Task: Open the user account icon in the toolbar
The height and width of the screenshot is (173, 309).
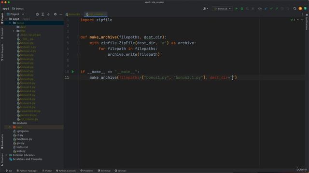Action: pyautogui.click(x=205, y=9)
